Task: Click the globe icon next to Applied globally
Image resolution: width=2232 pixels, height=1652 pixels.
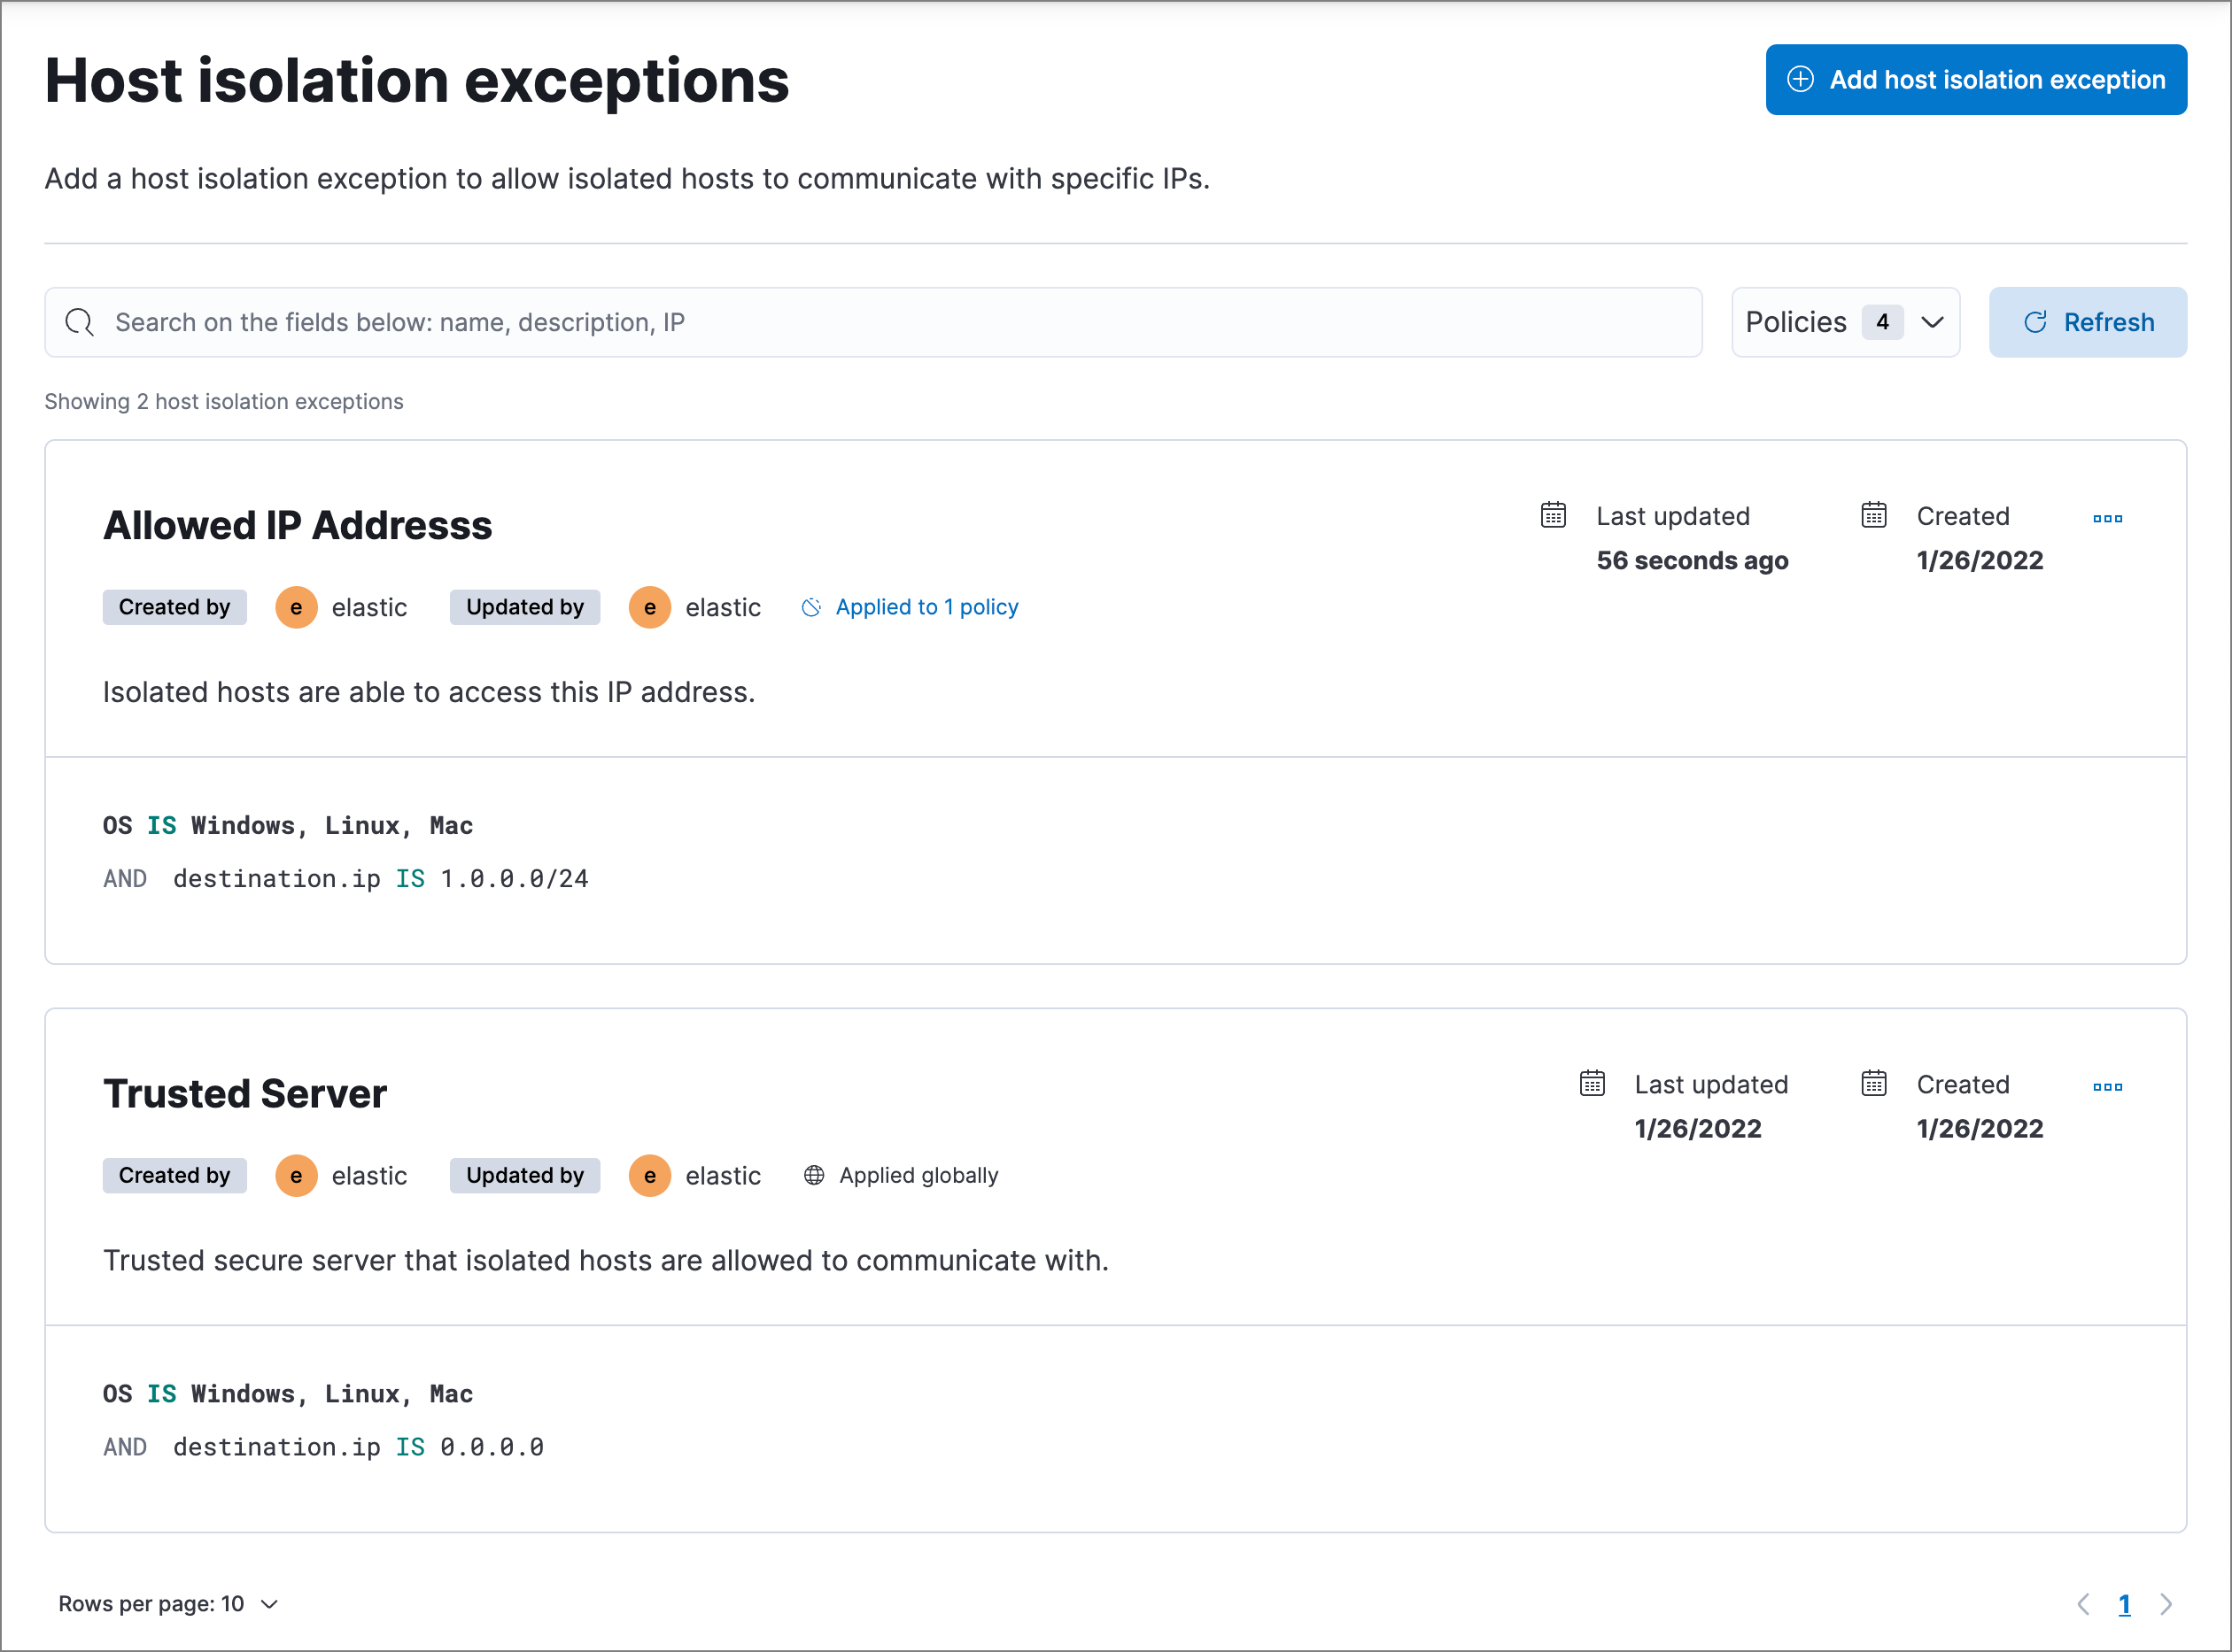Action: coord(813,1175)
